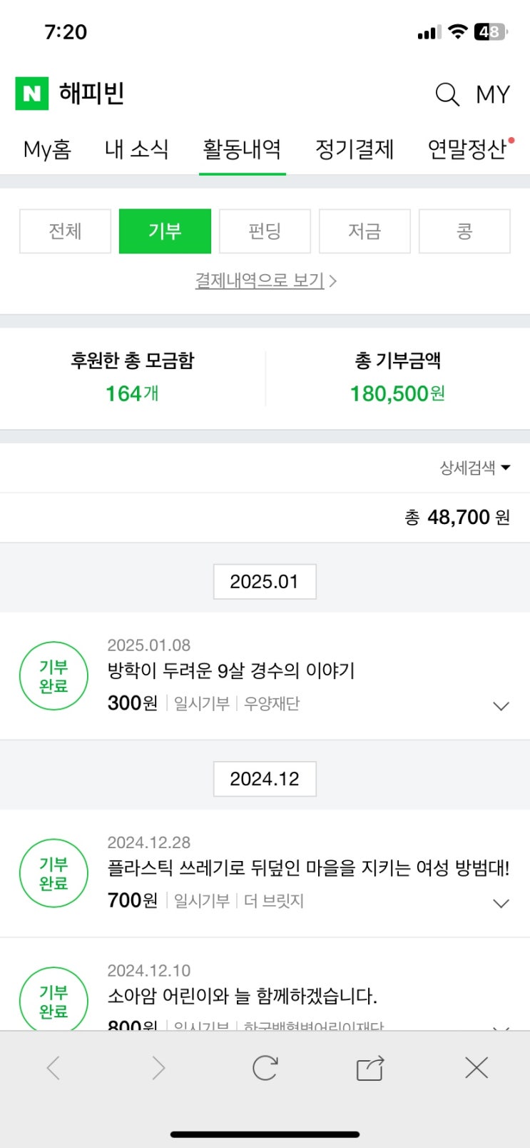Reload the page with the refresh icon
The width and height of the screenshot is (530, 1148).
(265, 1068)
